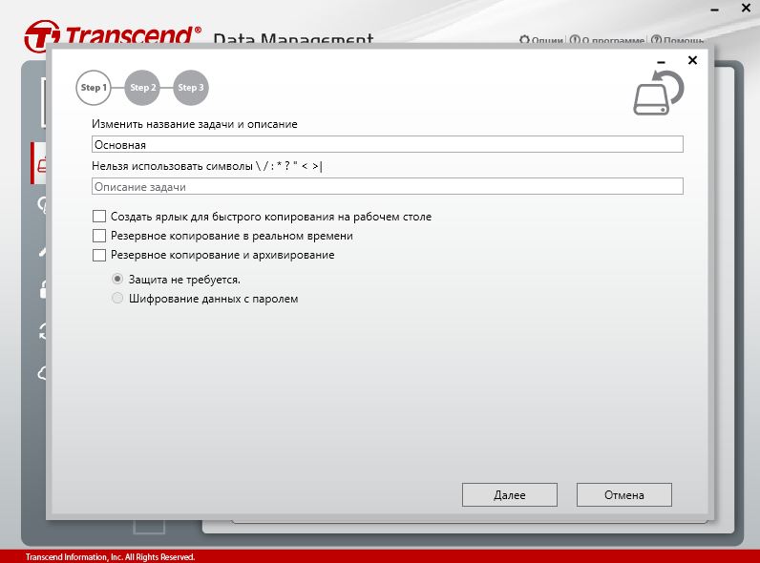Click the task name field containing Основная

coord(388,144)
